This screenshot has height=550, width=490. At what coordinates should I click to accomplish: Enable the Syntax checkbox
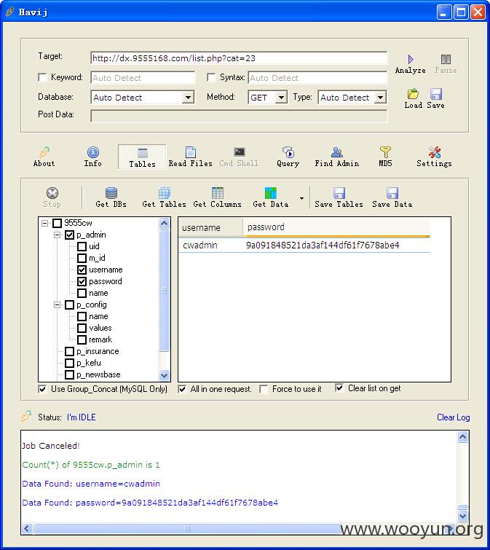(211, 77)
